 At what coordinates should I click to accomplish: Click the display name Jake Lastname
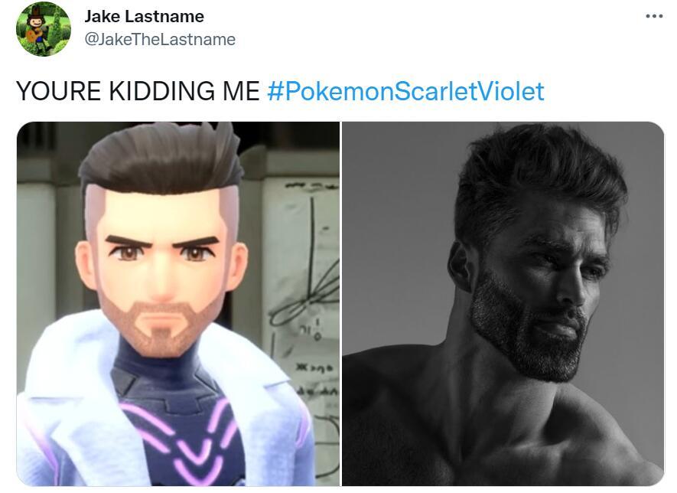coord(144,16)
